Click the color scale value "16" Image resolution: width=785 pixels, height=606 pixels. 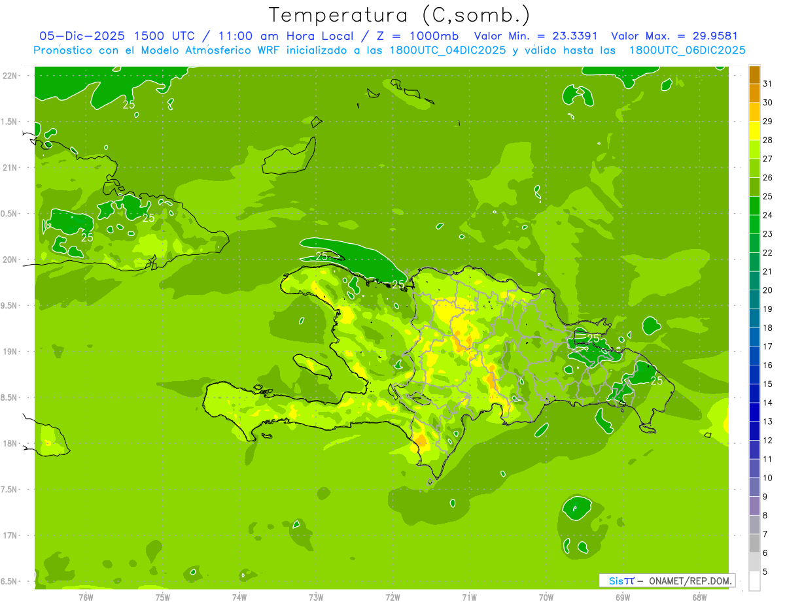coord(767,365)
